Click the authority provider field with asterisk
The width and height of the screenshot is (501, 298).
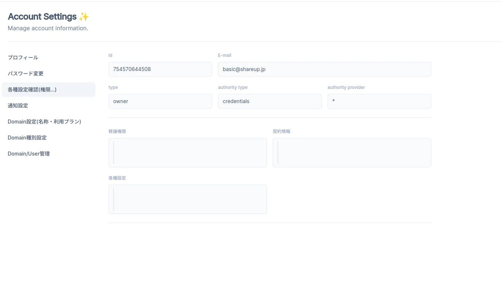tap(379, 101)
